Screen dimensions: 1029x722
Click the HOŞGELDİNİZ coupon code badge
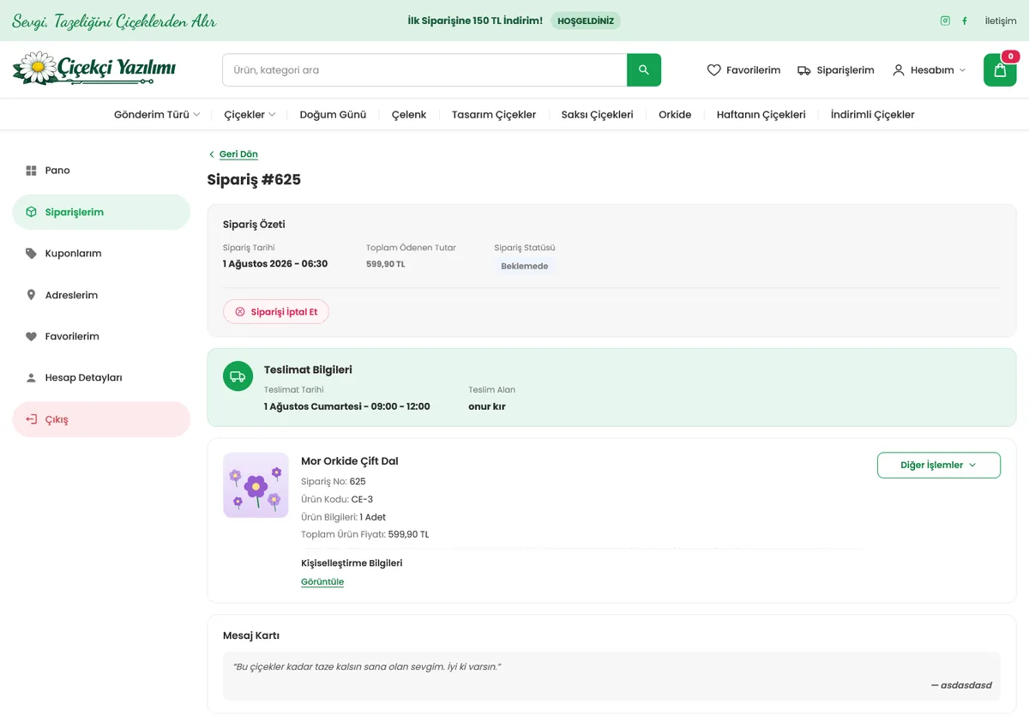click(586, 21)
